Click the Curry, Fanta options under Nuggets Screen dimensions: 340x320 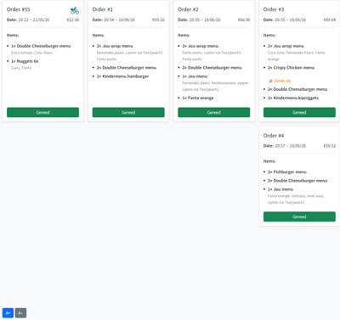[x=21, y=68]
